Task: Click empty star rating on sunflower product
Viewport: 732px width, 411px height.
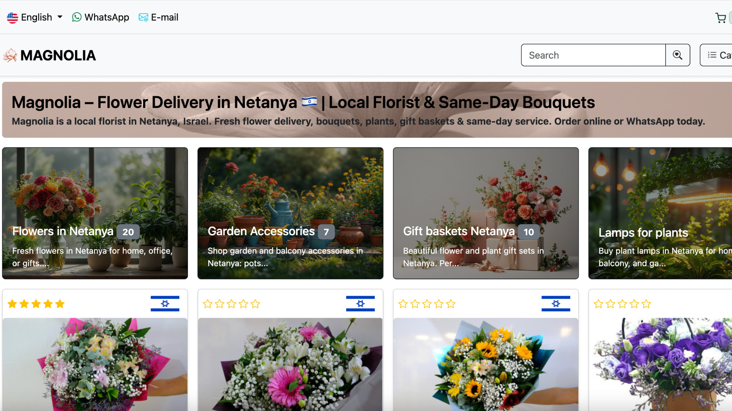Action: click(427, 304)
